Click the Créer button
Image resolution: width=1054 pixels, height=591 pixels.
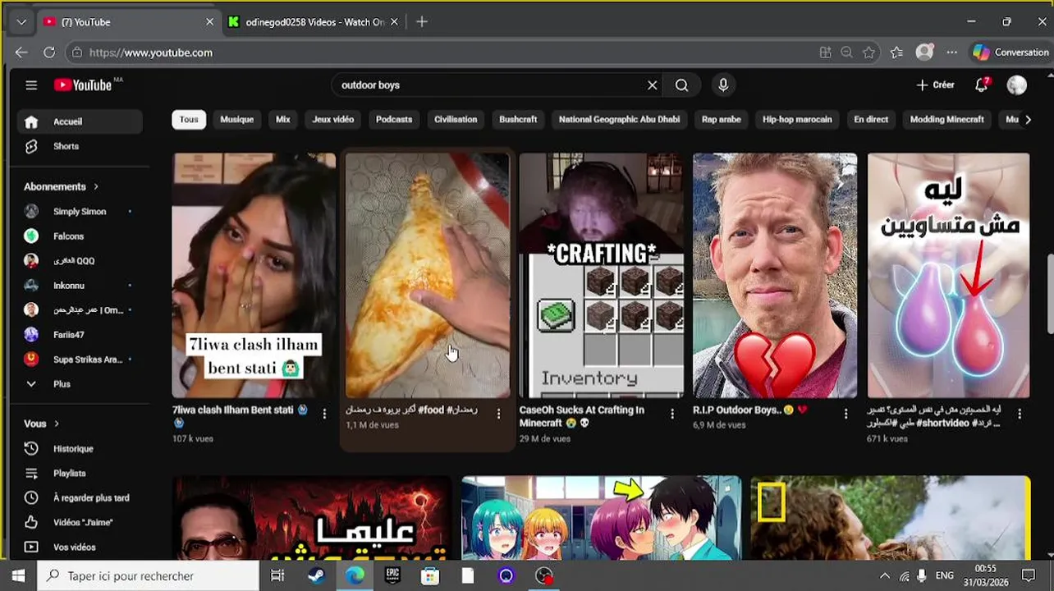(935, 85)
